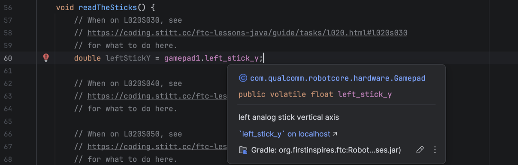Image resolution: width=518 pixels, height=165 pixels.
Task: Click line number 65 in the gutter
Action: [x=8, y=121]
